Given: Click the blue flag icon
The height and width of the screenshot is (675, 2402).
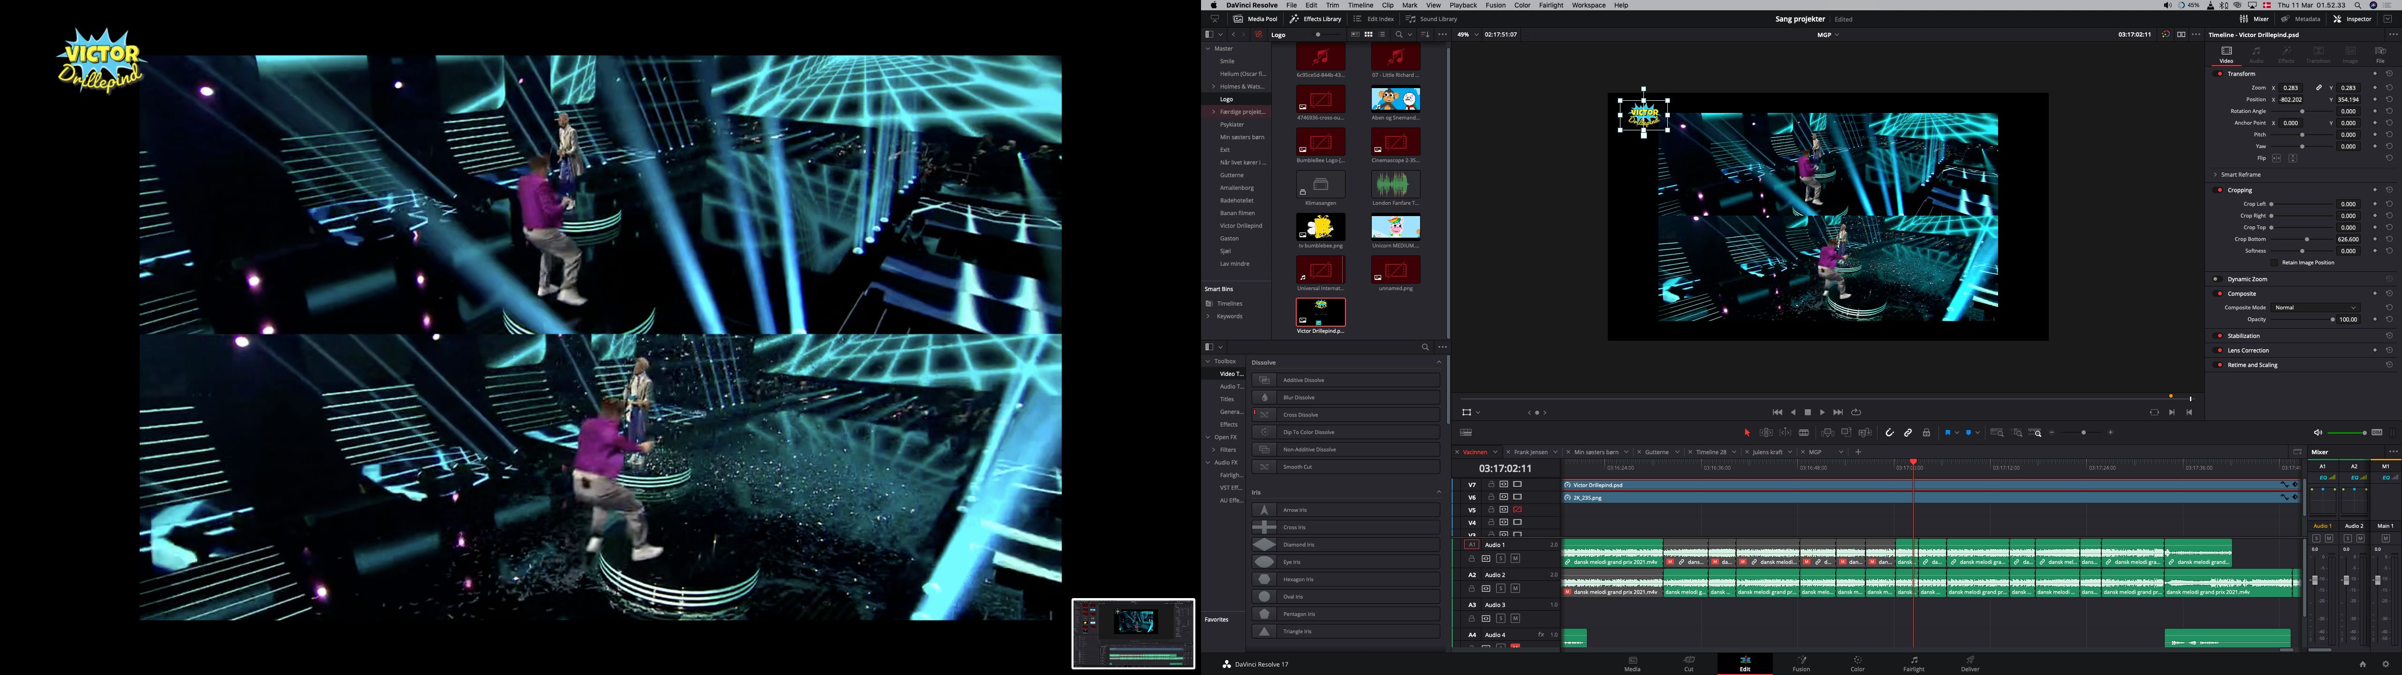Looking at the screenshot, I should pyautogui.click(x=1947, y=433).
